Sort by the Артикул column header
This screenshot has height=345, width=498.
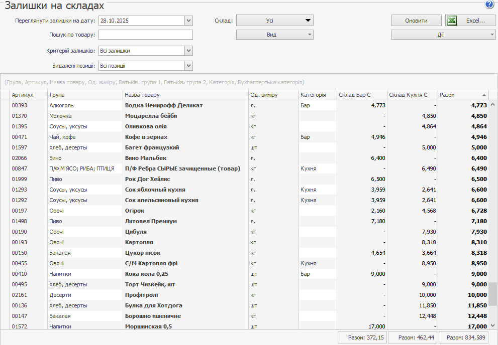[29, 95]
